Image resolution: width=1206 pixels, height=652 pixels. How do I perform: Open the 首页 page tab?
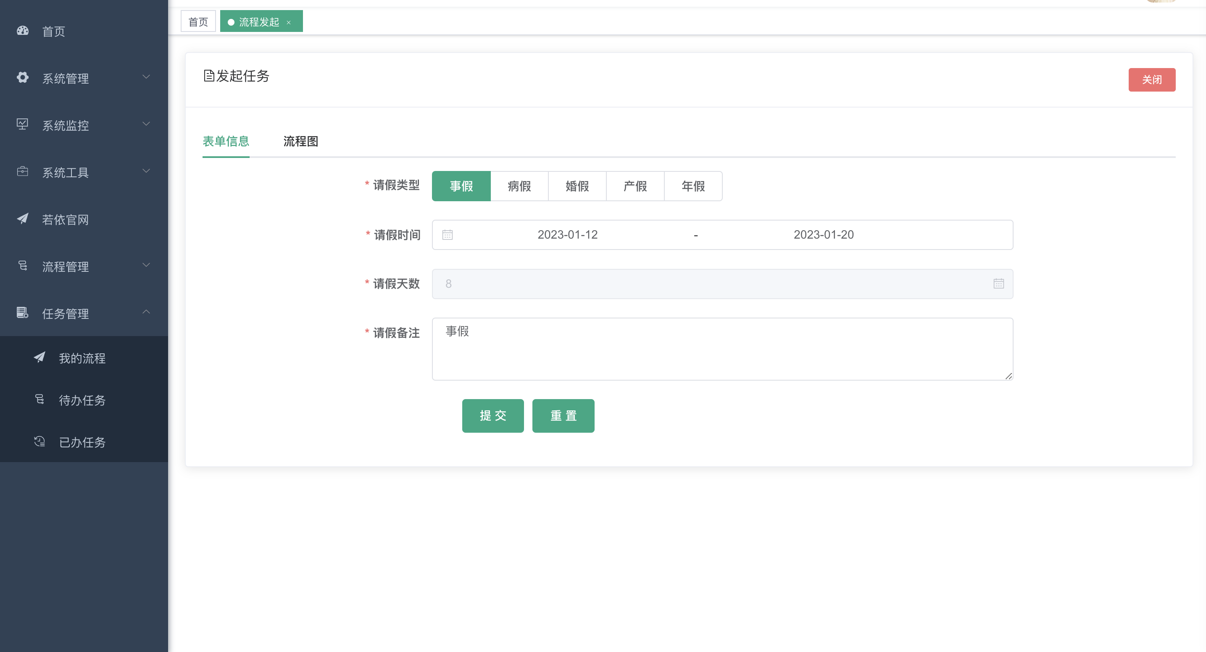pos(198,21)
